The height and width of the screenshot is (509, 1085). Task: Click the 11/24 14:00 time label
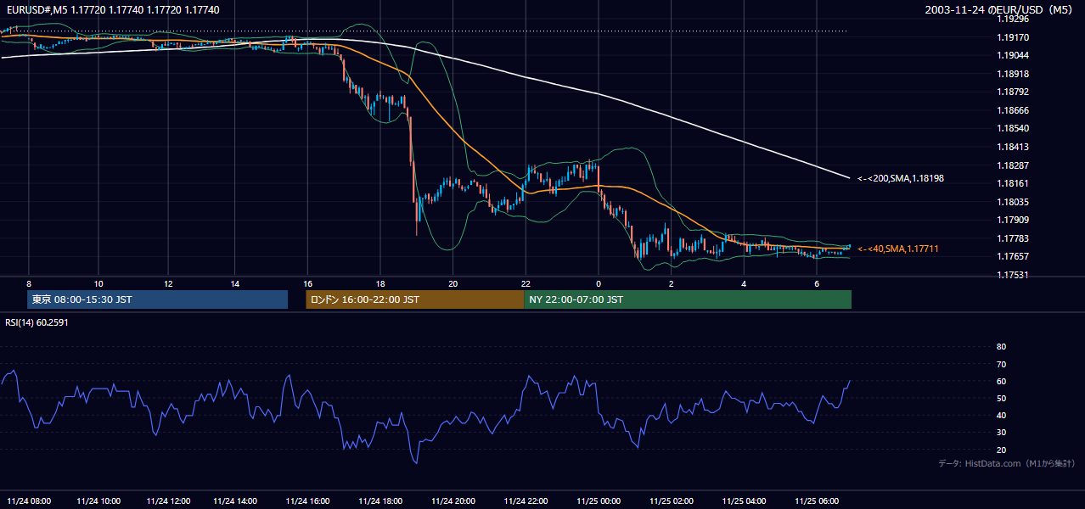click(x=235, y=501)
